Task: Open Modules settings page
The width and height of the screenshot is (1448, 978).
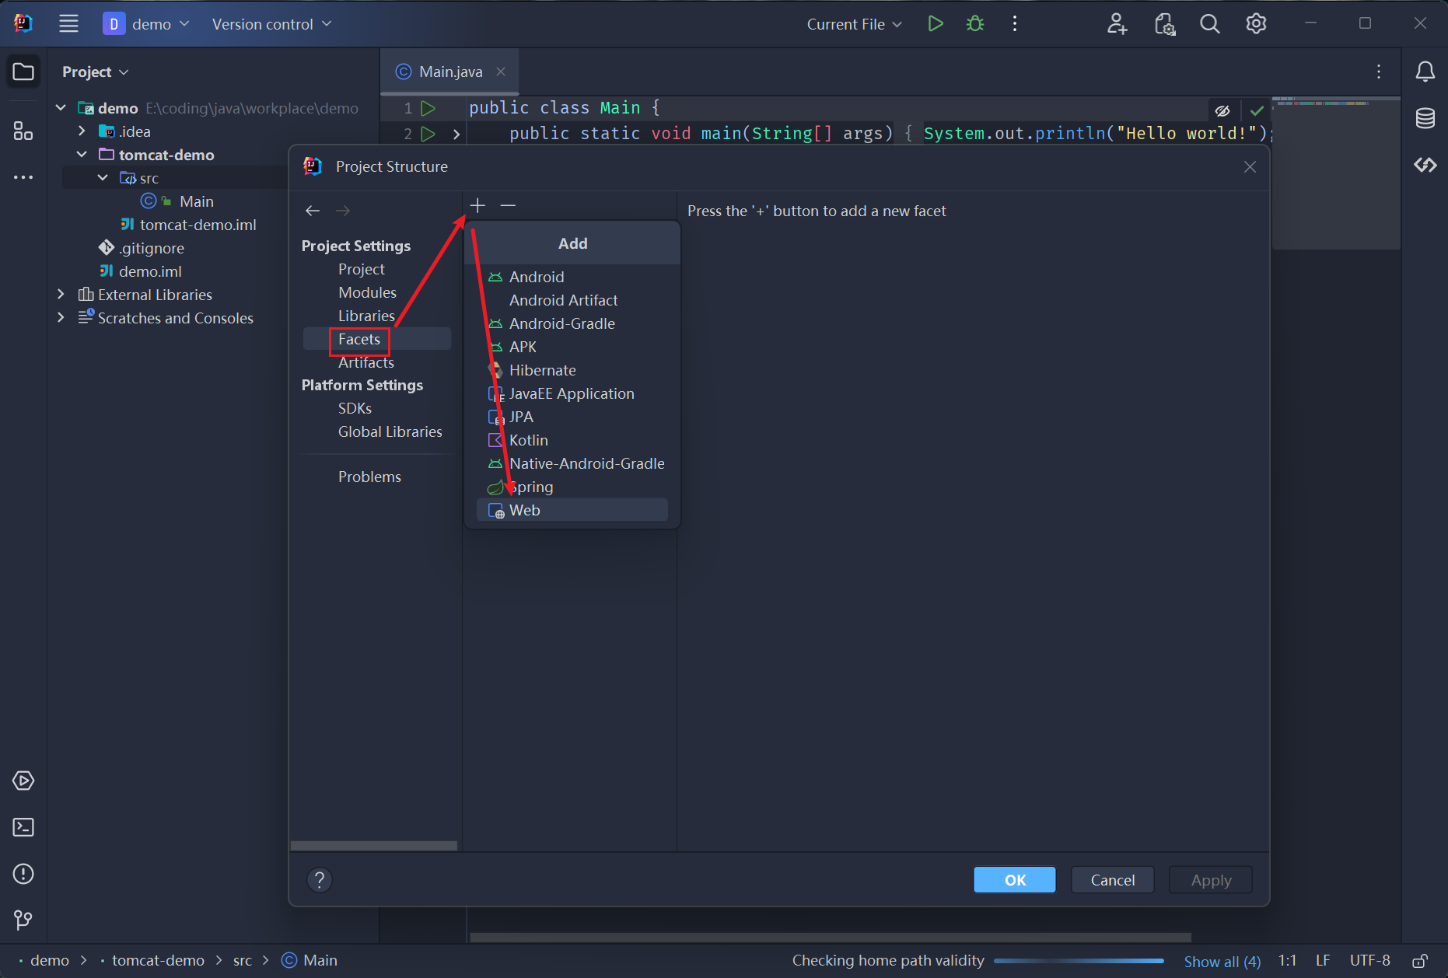Action: coord(367,292)
